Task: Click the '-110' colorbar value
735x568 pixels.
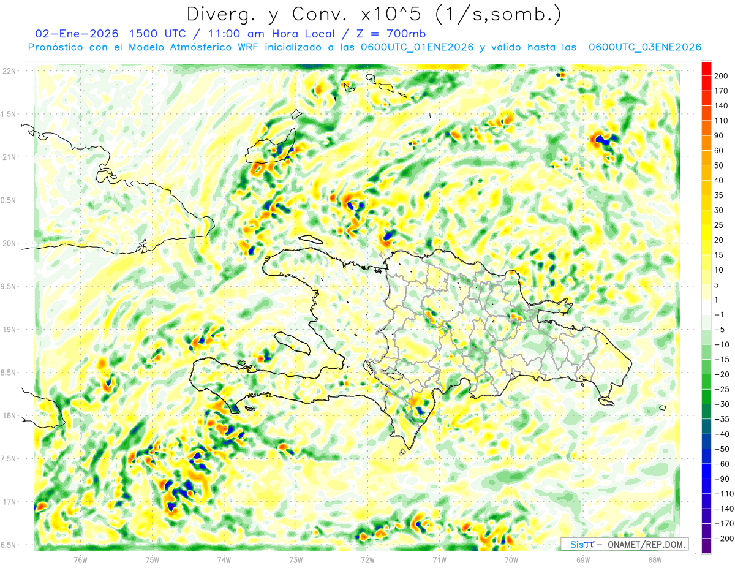Action: pyautogui.click(x=725, y=494)
